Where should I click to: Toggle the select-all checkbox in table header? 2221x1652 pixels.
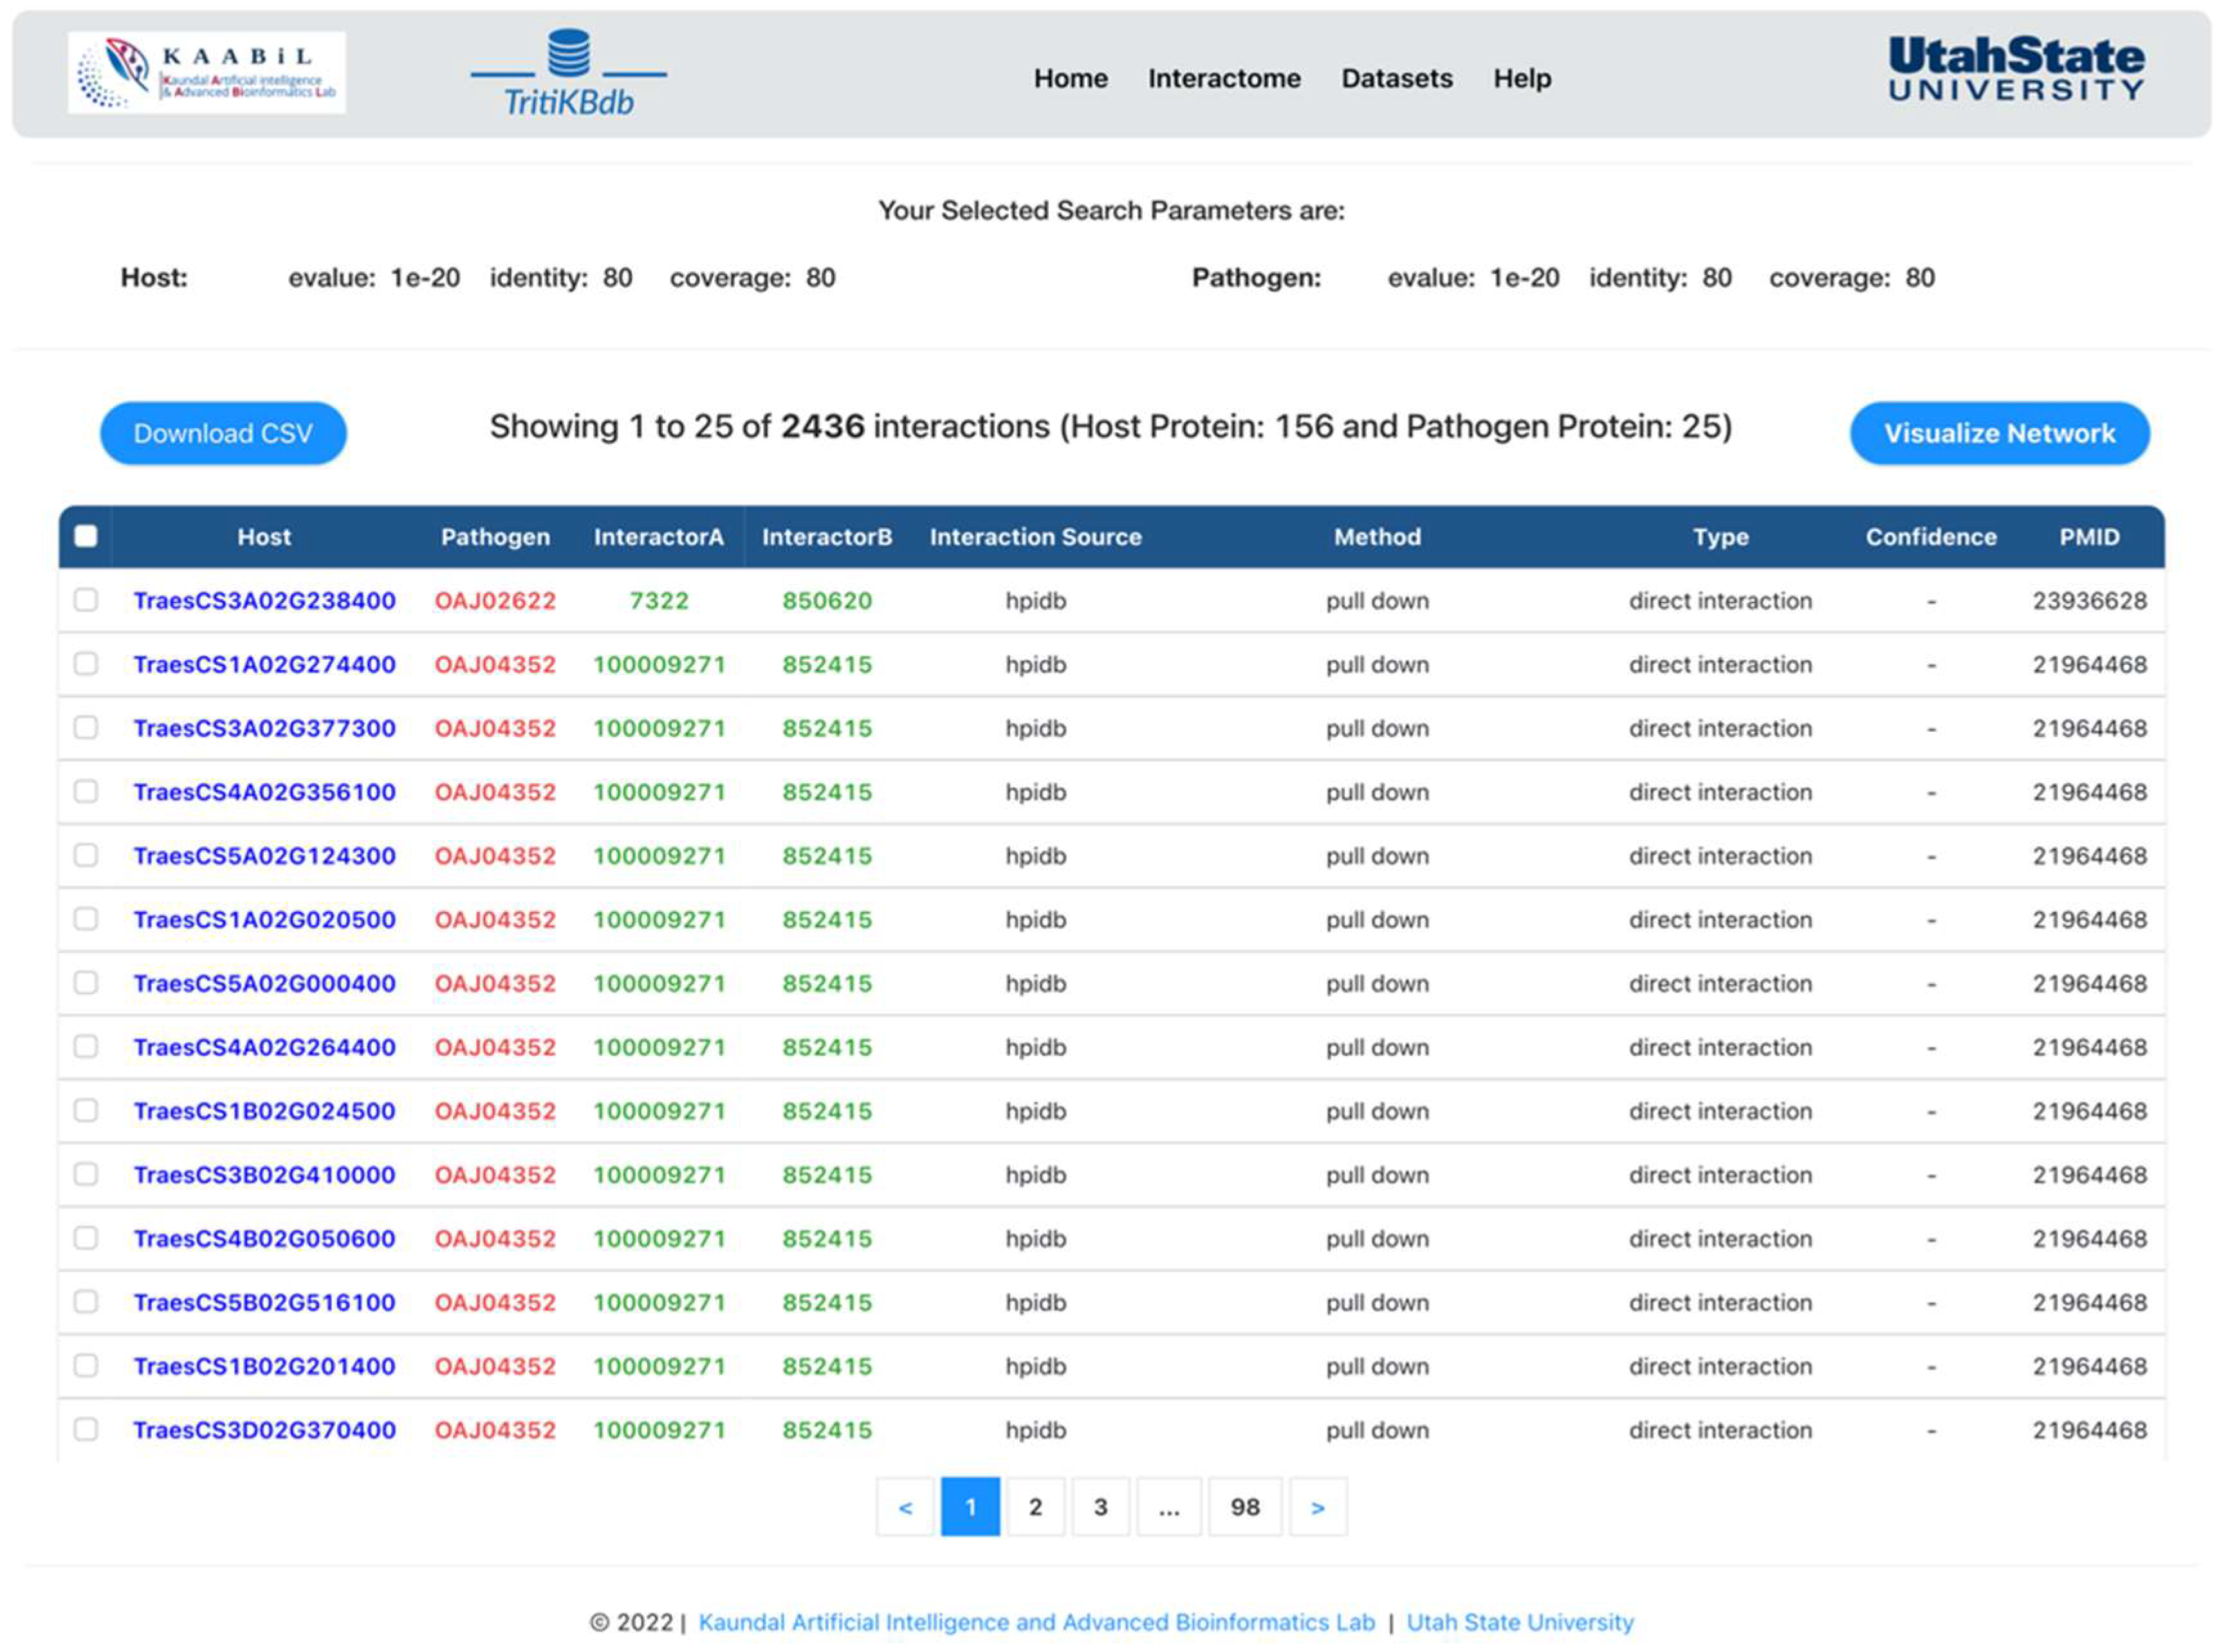point(86,536)
